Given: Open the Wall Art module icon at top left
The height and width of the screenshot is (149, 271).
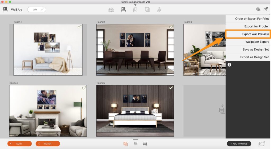Looking at the screenshot, I should pyautogui.click(x=5, y=9).
